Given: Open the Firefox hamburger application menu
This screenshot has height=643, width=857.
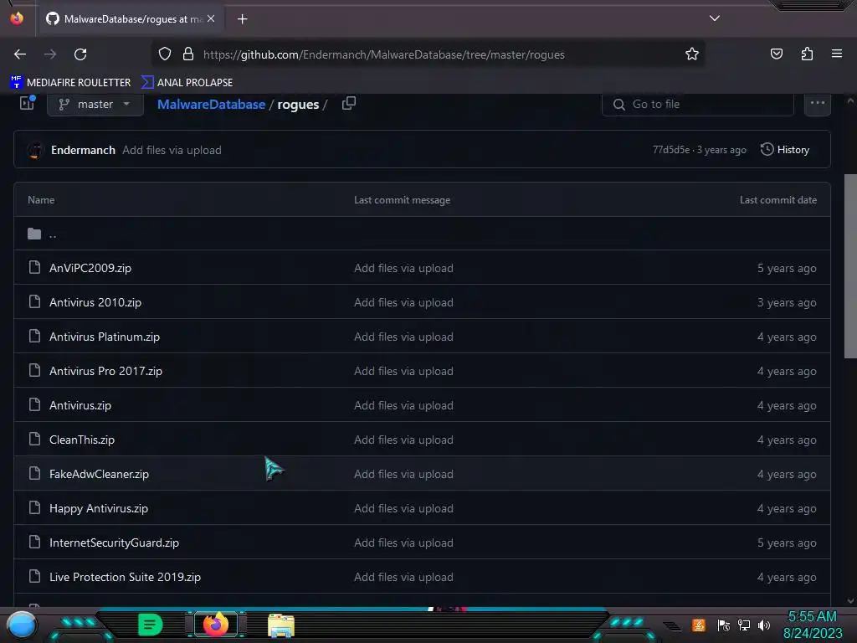Looking at the screenshot, I should point(836,54).
